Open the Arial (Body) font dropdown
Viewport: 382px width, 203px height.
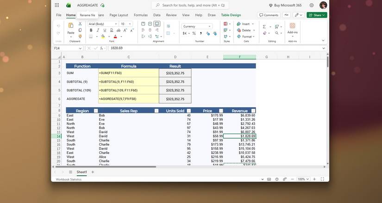pos(116,24)
